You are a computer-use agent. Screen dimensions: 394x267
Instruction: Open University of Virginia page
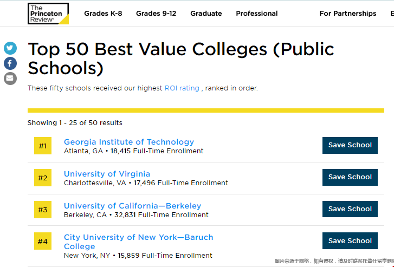pos(107,174)
